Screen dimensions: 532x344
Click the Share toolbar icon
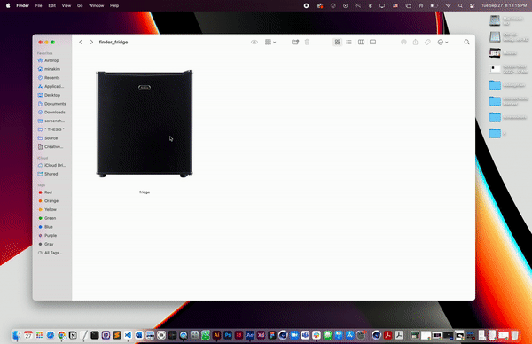[x=415, y=42]
